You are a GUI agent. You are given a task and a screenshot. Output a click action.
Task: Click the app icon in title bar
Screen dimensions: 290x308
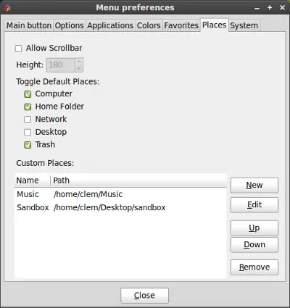coord(8,8)
